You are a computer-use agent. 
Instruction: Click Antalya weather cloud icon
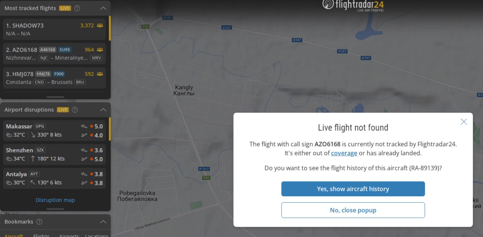point(9,183)
